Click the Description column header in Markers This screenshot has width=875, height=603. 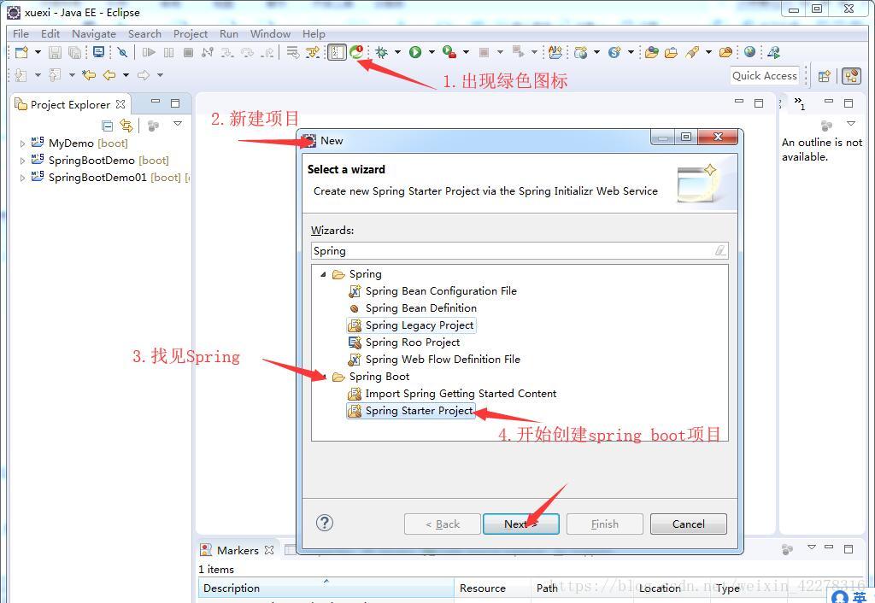(326, 588)
